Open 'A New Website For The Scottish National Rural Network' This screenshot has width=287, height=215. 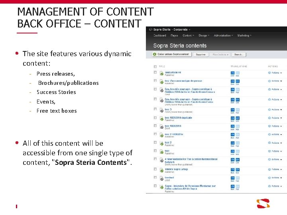click(191, 160)
